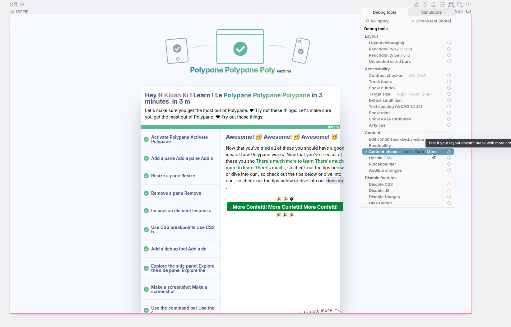Click the warning icon for Disable CSS
The height and width of the screenshot is (327, 511).
[x=449, y=184]
